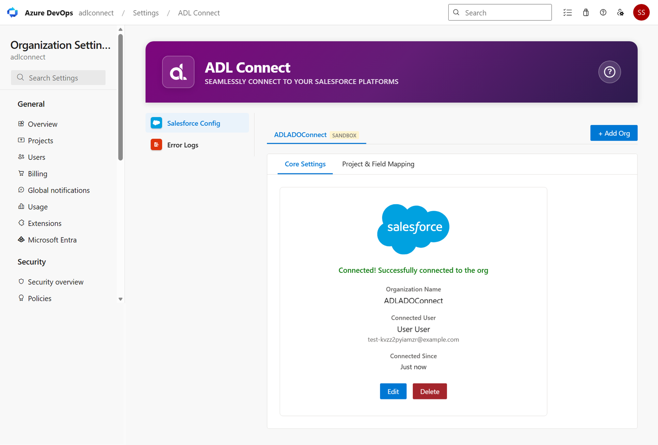Image resolution: width=658 pixels, height=445 pixels.
Task: Select the ADLADOConnect org tab
Action: click(316, 135)
